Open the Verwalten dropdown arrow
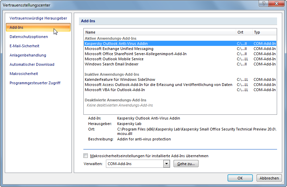The width and height of the screenshot is (287, 187). click(x=166, y=164)
